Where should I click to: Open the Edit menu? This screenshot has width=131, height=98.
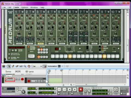pyautogui.click(x=9, y=7)
